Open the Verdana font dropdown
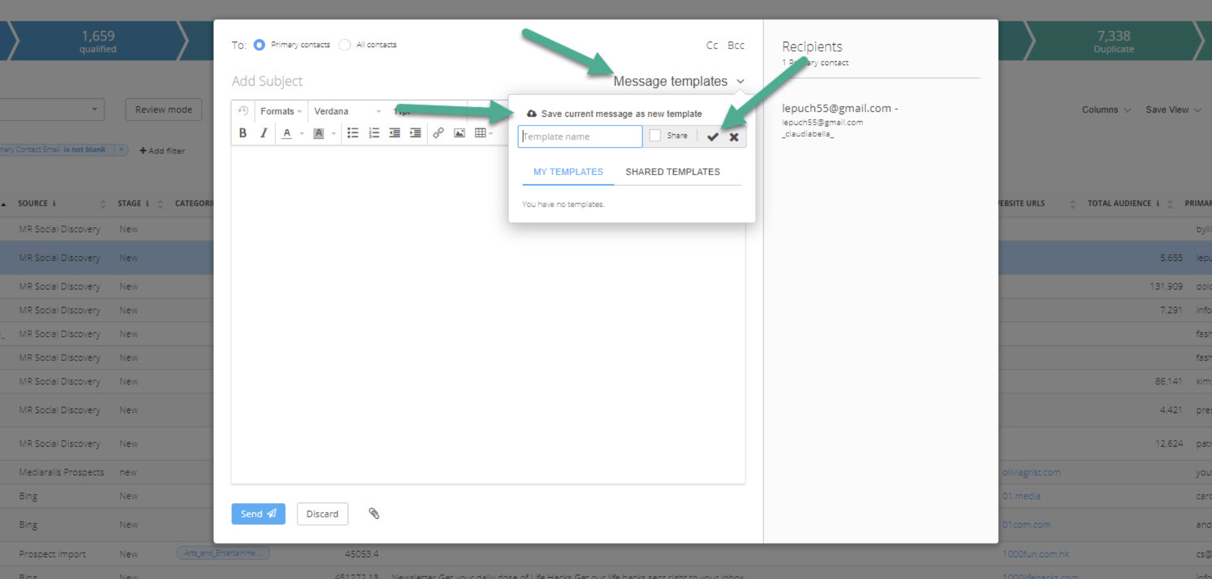Viewport: 1212px width, 579px height. (346, 111)
